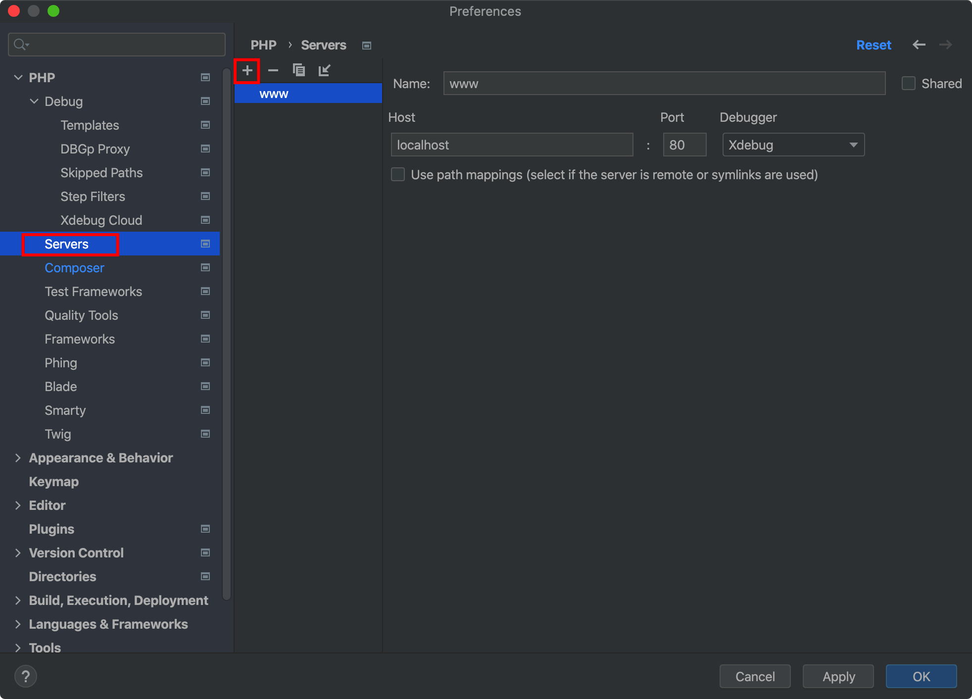Click the back navigation arrow
Screen dimensions: 972x699
point(919,45)
